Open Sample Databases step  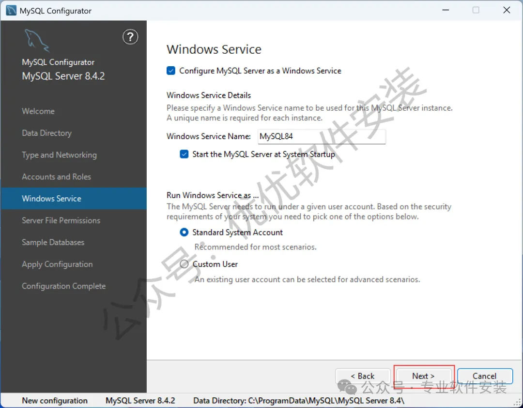(x=53, y=243)
